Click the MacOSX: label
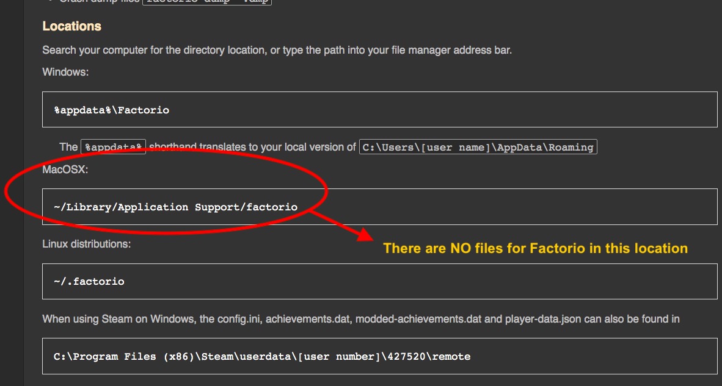The height and width of the screenshot is (386, 722). coord(65,170)
